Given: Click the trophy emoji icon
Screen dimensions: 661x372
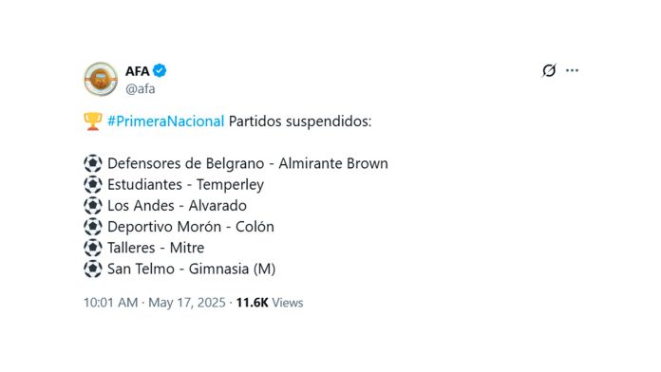Looking at the screenshot, I should click(x=93, y=121).
